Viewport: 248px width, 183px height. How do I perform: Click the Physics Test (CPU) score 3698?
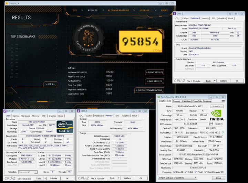point(109,76)
